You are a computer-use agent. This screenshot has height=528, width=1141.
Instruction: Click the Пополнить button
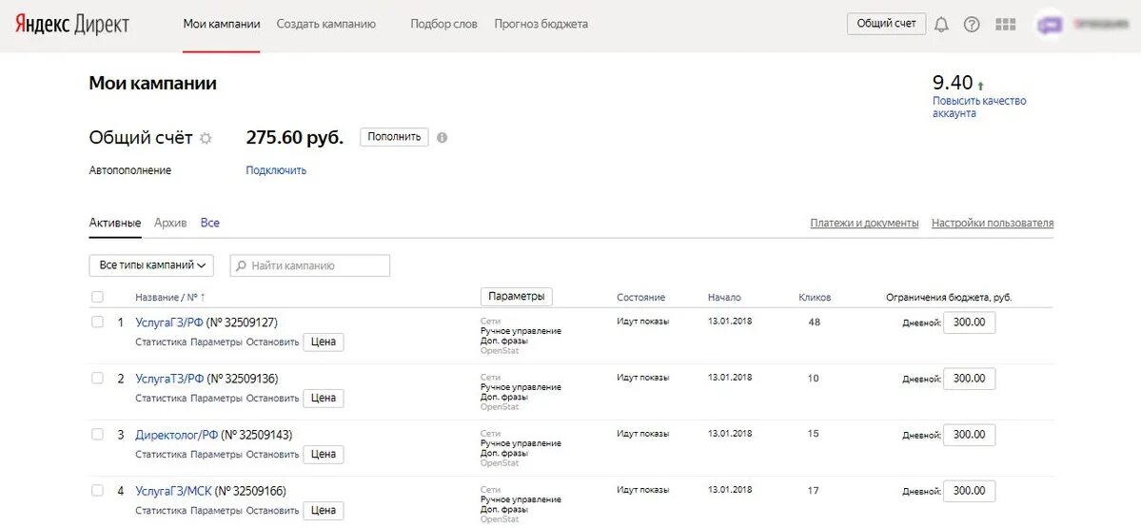pos(394,137)
